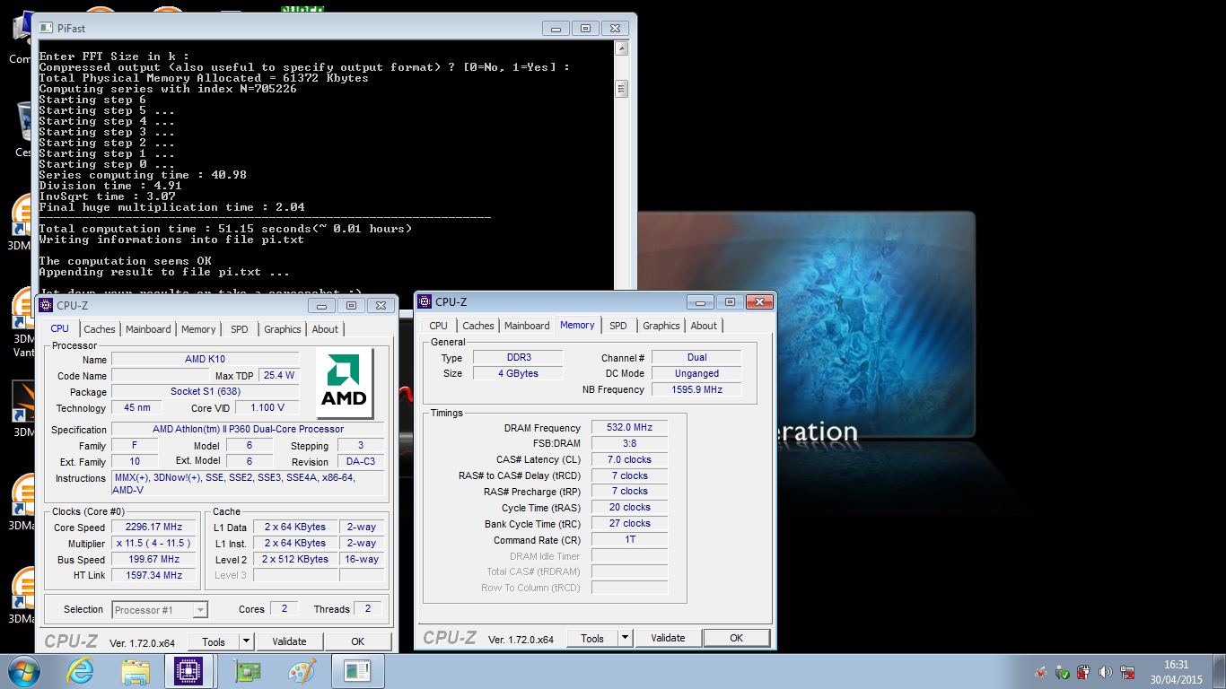Open Windows Explorer folder icon on taskbar

[x=136, y=671]
